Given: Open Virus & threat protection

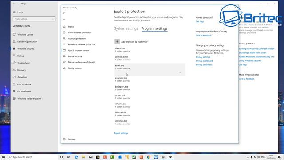Looking at the screenshot, I should click(79, 32).
